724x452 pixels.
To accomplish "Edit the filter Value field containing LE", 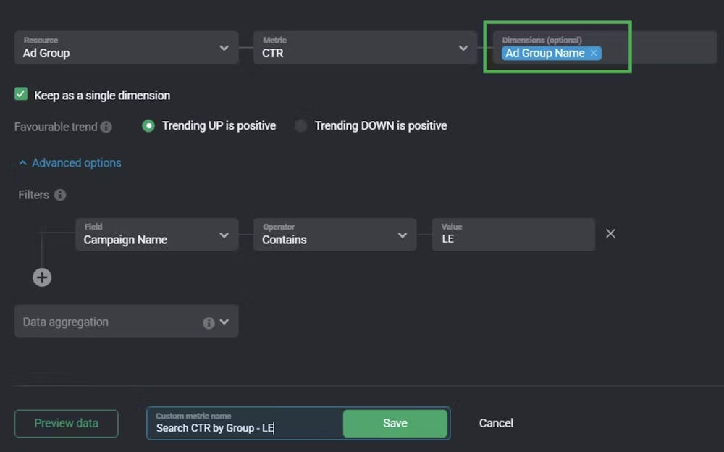I will click(x=513, y=239).
